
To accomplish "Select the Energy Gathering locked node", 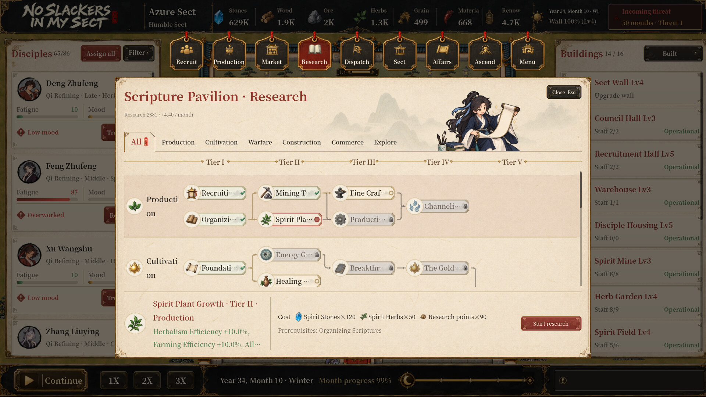I will [289, 255].
